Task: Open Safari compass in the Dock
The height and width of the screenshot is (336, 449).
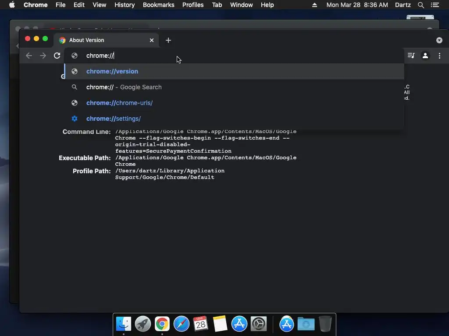Action: [181, 324]
